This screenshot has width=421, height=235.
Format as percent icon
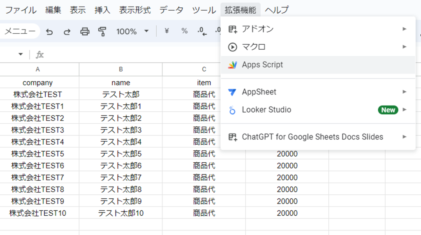click(x=184, y=31)
